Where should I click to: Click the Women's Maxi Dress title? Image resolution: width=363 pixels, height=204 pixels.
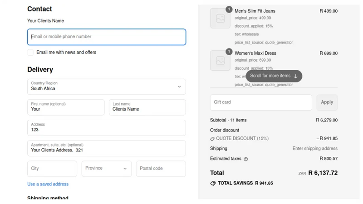pyautogui.click(x=255, y=53)
